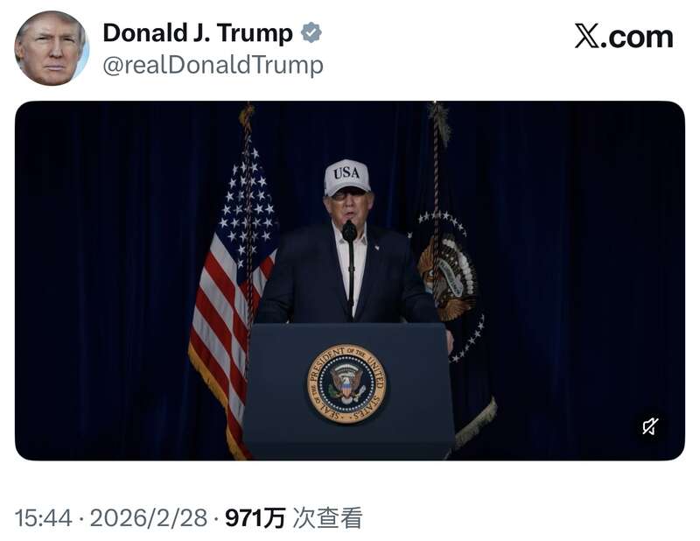The image size is (700, 541).
Task: Click the 2026/2/28 post date
Action: click(x=149, y=518)
